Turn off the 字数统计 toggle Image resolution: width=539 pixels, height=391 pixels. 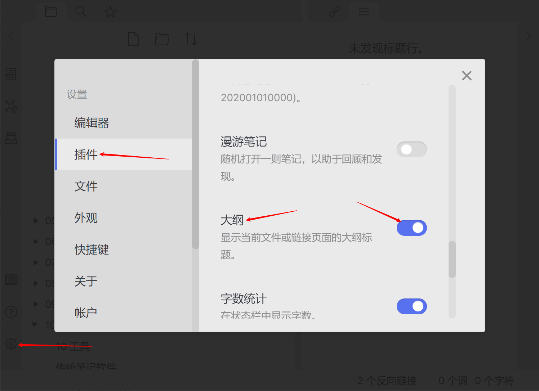(x=411, y=306)
